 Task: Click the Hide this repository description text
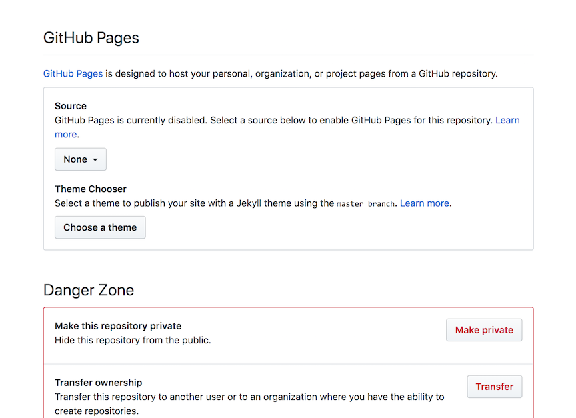[x=133, y=340]
